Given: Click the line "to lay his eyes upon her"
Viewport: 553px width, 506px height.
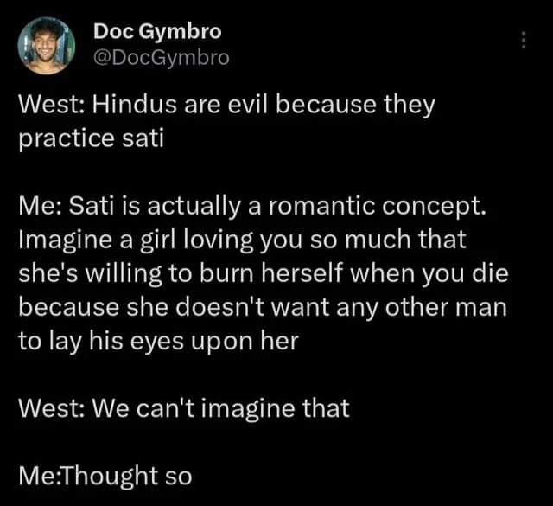Looking at the screenshot, I should (x=159, y=341).
